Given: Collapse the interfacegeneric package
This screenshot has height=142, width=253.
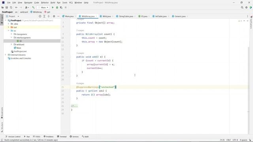Looking at the screenshot, I should click(x=11, y=37).
